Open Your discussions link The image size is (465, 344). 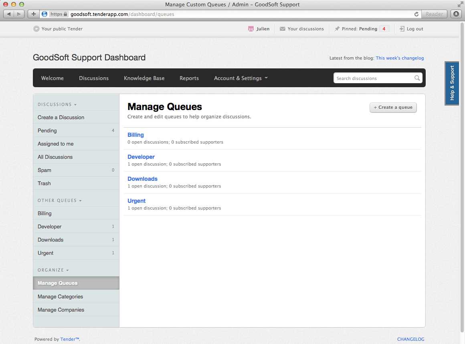(305, 29)
